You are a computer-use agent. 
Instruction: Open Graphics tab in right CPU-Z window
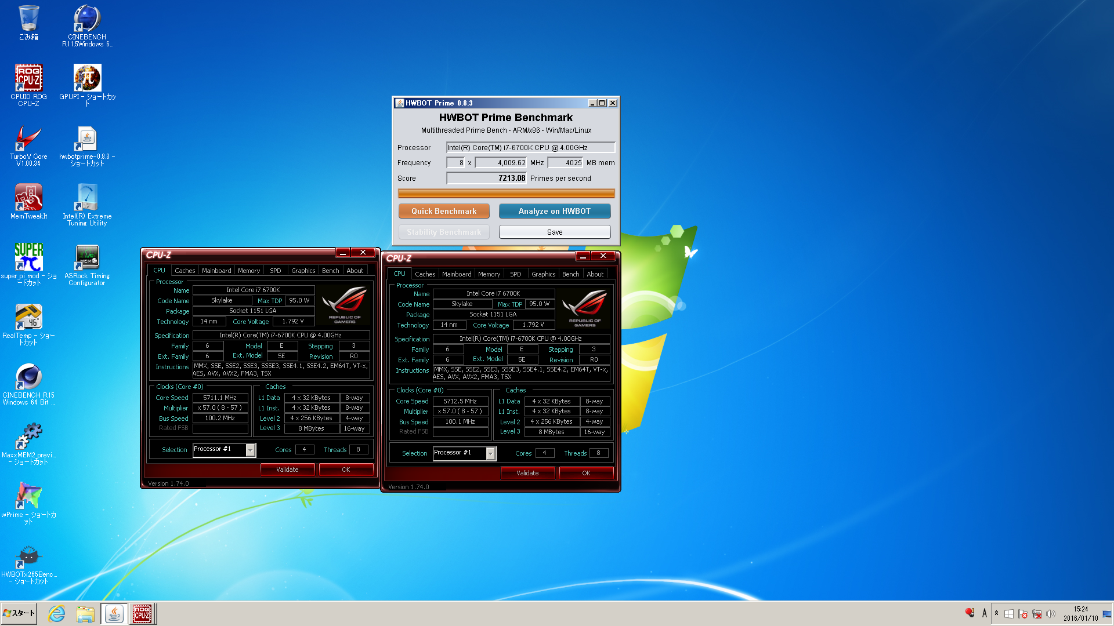[544, 274]
